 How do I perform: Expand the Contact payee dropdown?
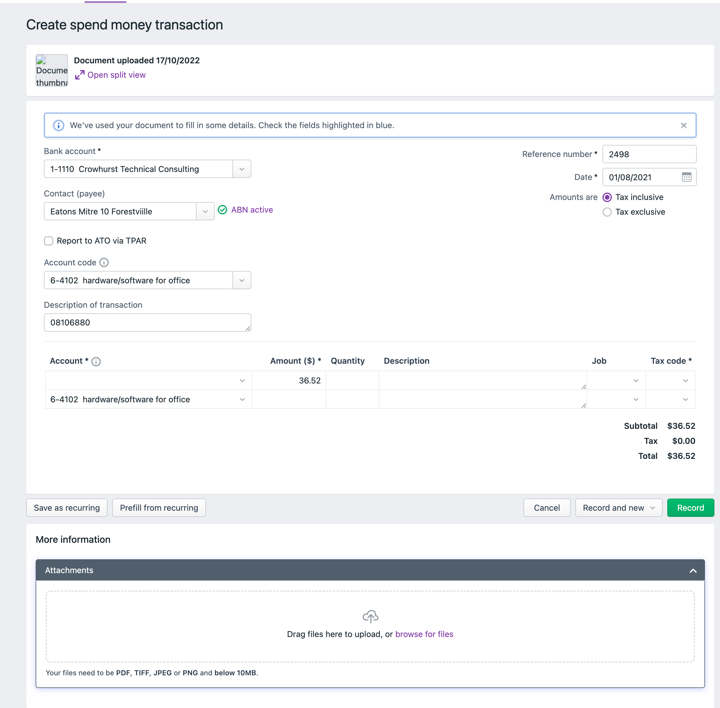point(205,211)
